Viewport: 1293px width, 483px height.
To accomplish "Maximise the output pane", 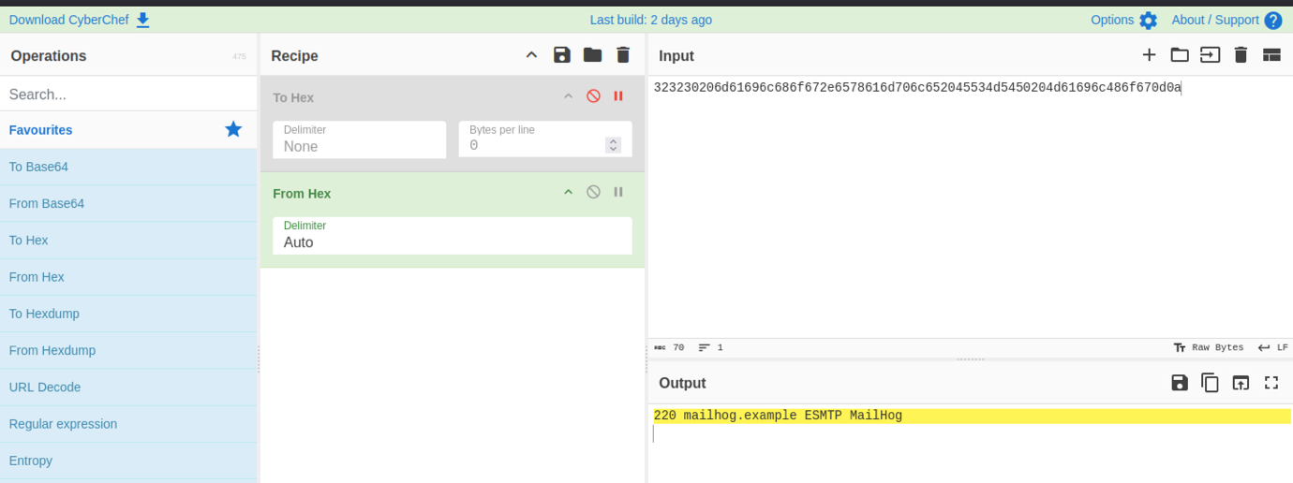I will [x=1271, y=383].
